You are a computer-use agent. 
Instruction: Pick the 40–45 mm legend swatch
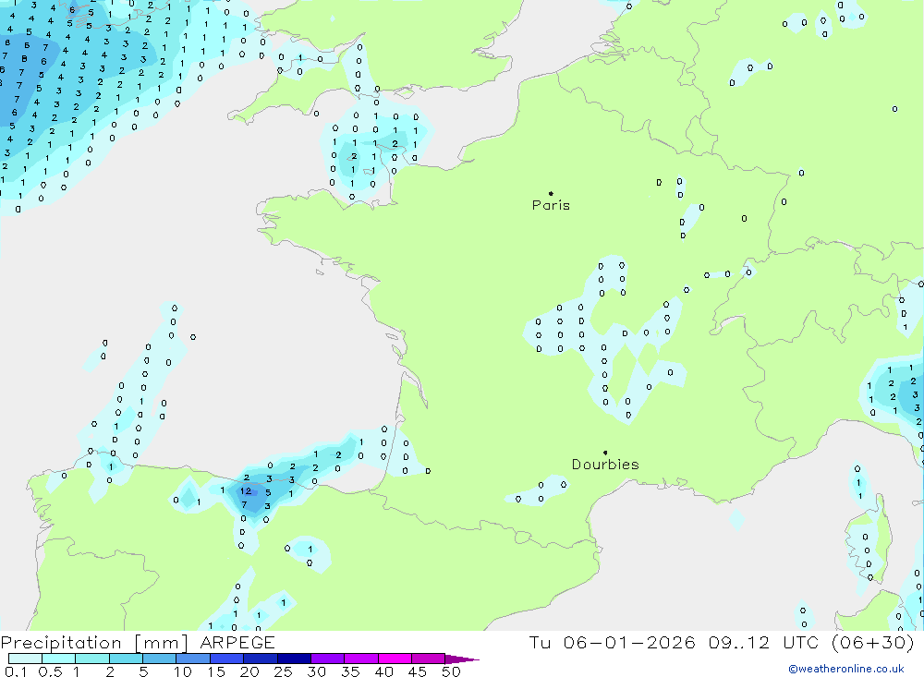(x=395, y=659)
